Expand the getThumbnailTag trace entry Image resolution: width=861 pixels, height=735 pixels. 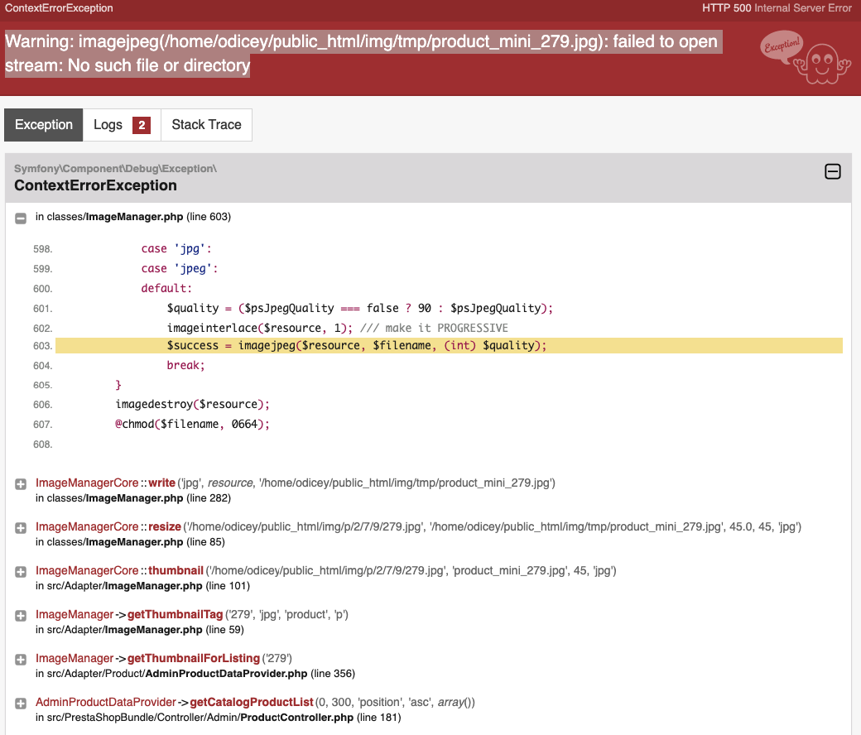click(21, 616)
